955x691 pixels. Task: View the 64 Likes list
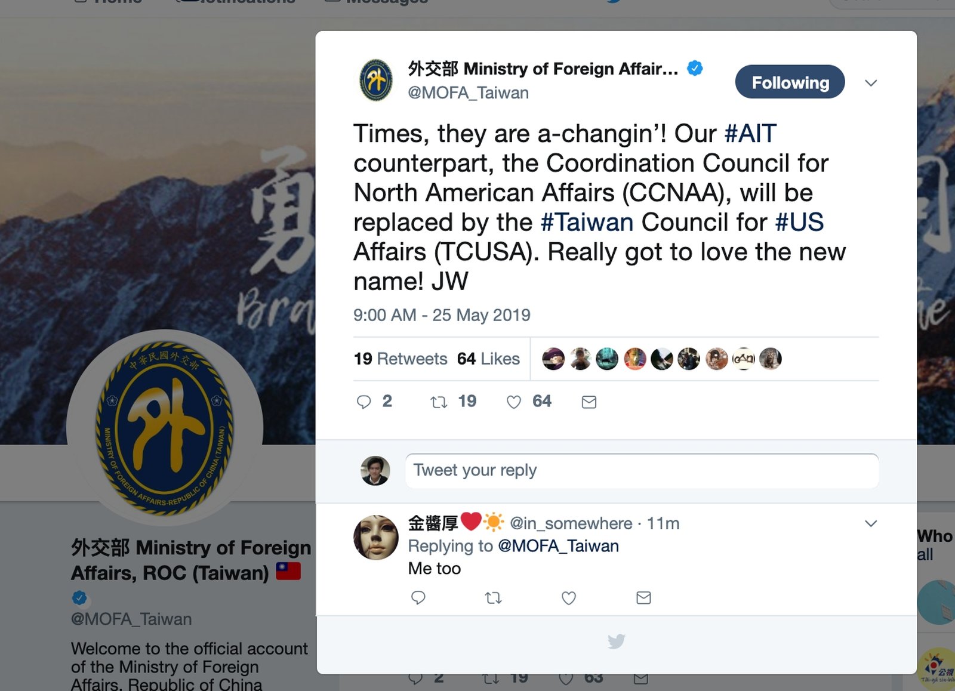(x=488, y=359)
